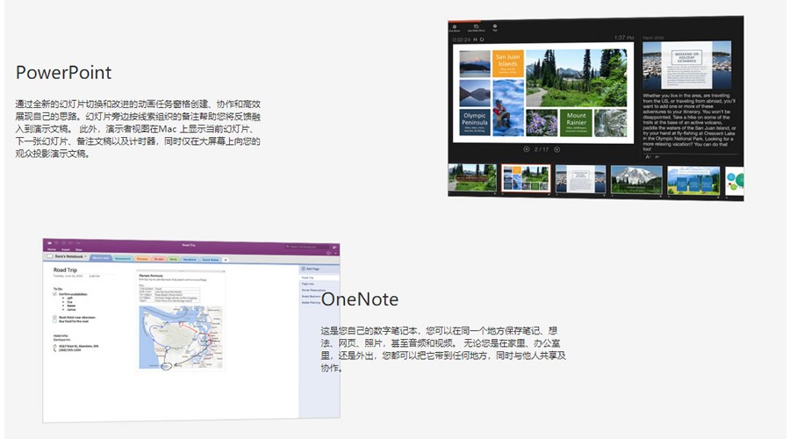Screen dimensions: 790x439
Task: Click the address pin icon under Hotel Info
Action: pyautogui.click(x=55, y=346)
